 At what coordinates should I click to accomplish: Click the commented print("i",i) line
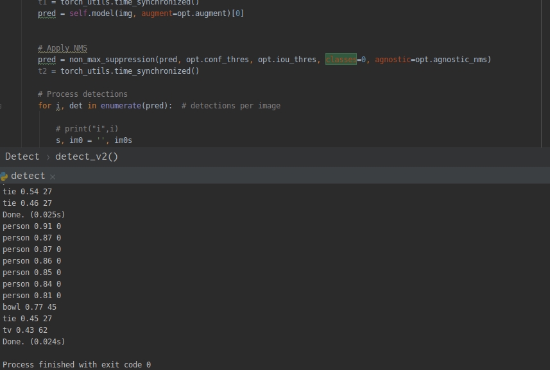click(87, 129)
